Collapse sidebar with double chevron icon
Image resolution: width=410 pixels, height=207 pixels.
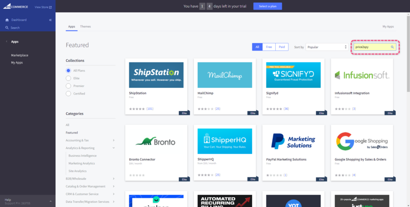[x=50, y=20]
